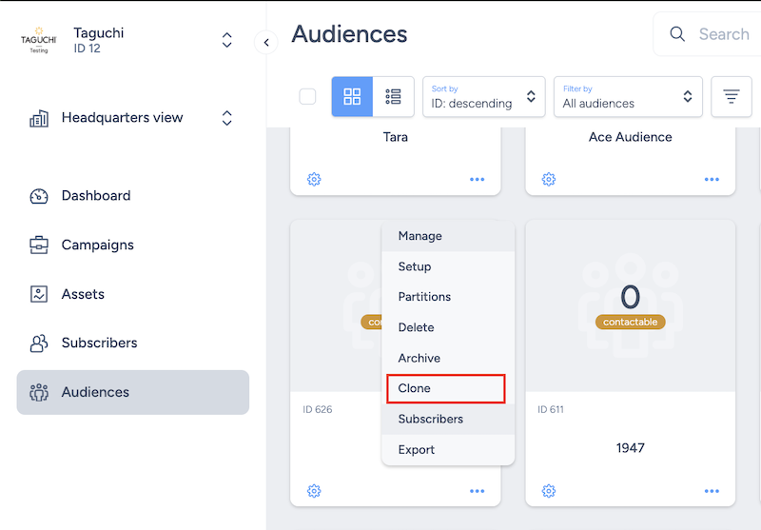This screenshot has height=530, width=761.
Task: Click the Audiences page heading
Action: (349, 34)
